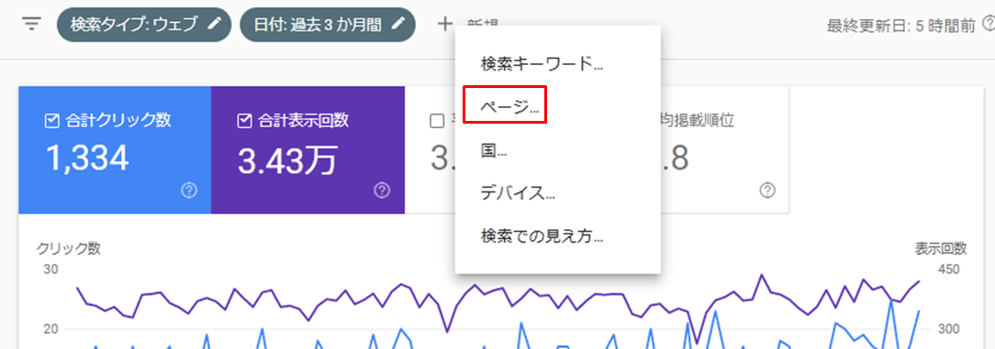Open help icon on 合計クリック数 card
The width and height of the screenshot is (995, 349).
click(x=188, y=191)
